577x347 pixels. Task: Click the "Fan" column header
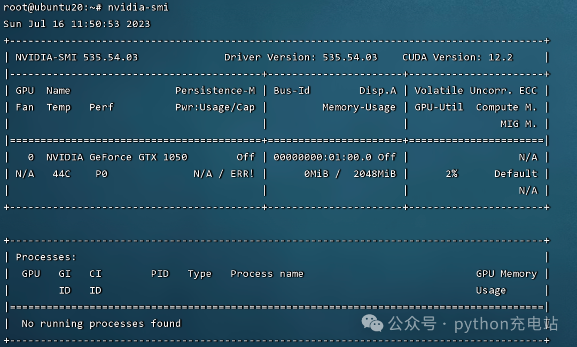[25, 107]
